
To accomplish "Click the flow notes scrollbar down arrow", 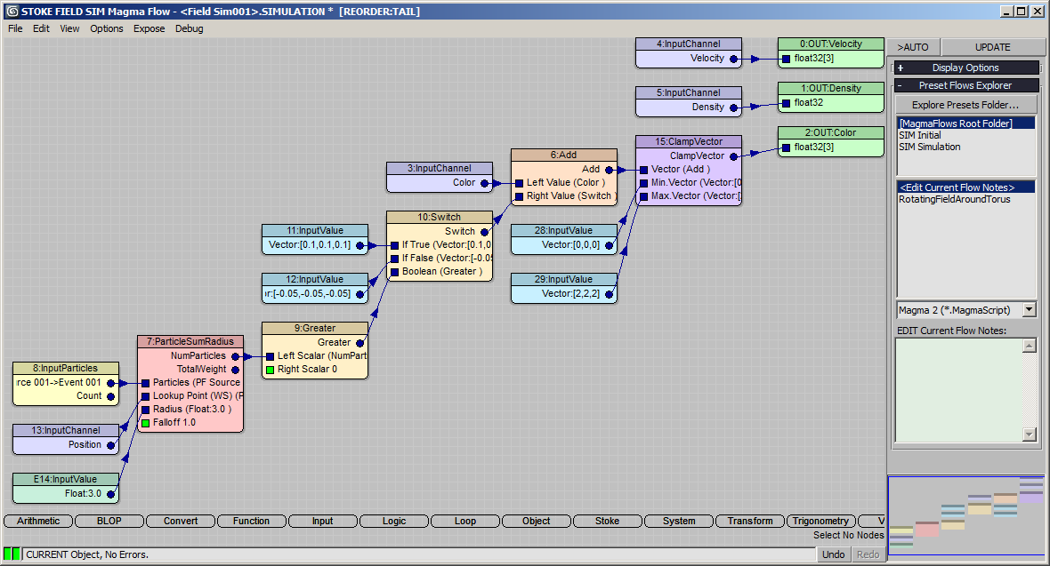I will click(1030, 434).
